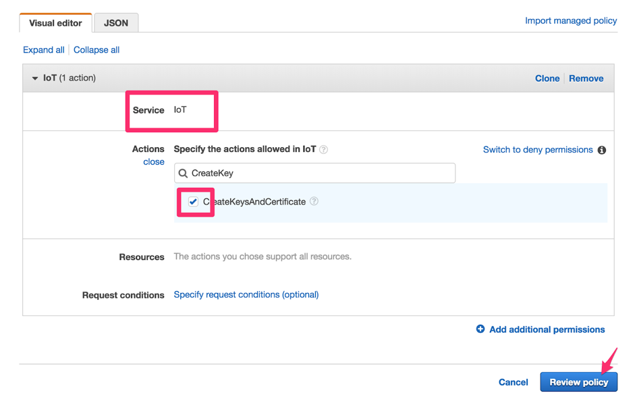The image size is (635, 395).
Task: Switch to the JSON tab
Action: pyautogui.click(x=116, y=23)
